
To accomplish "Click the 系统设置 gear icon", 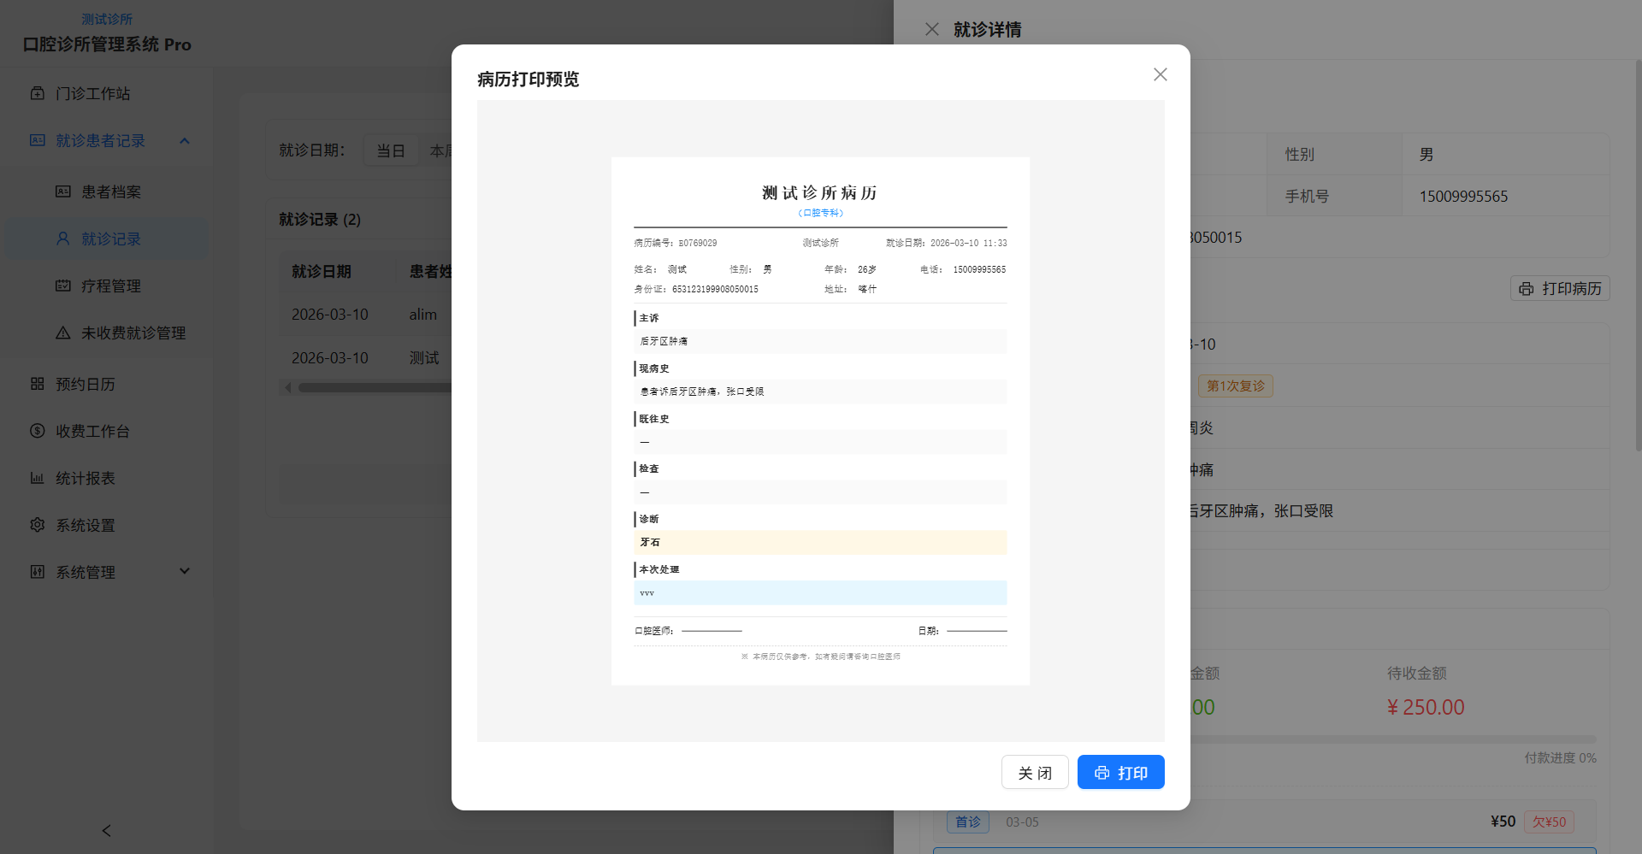I will tap(38, 525).
